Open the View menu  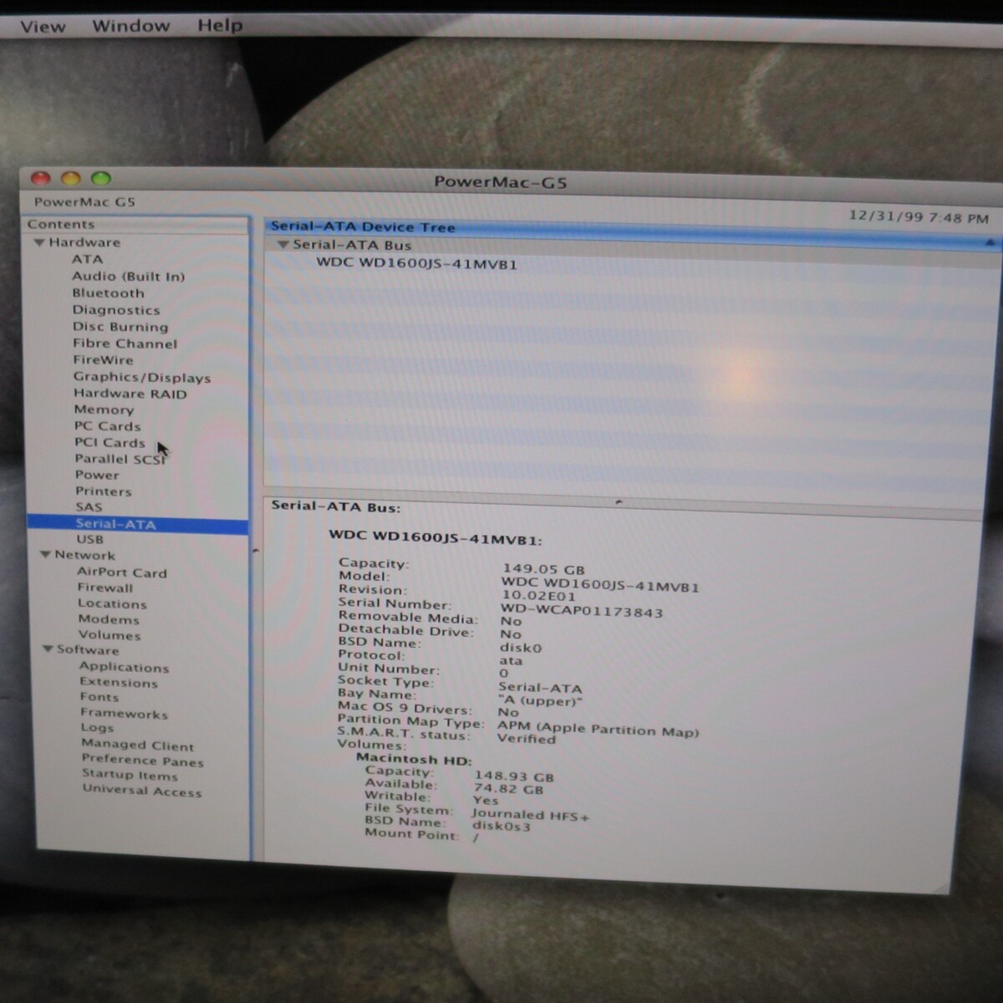[x=43, y=26]
